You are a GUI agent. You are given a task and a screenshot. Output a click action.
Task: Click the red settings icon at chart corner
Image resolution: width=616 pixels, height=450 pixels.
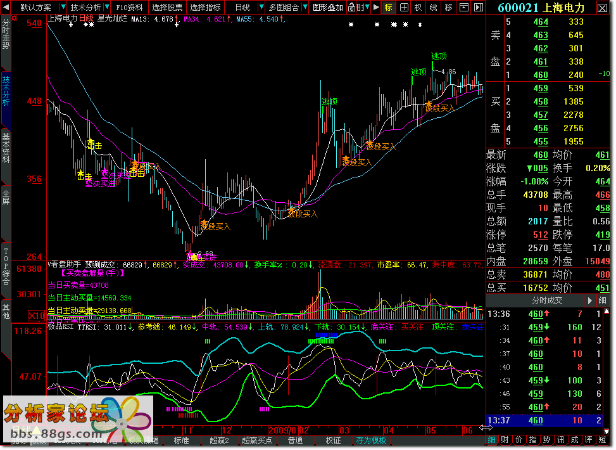[x=15, y=18]
